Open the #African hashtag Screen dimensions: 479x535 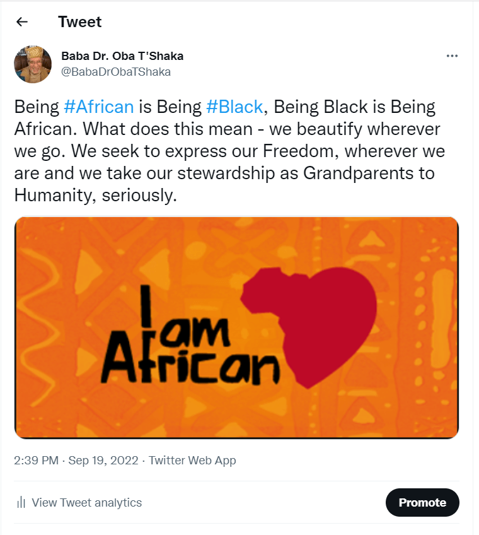click(99, 107)
